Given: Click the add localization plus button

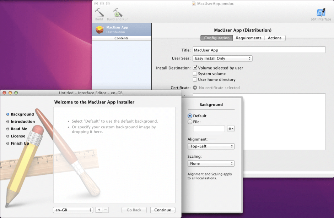Looking at the screenshot, I should [99, 210].
